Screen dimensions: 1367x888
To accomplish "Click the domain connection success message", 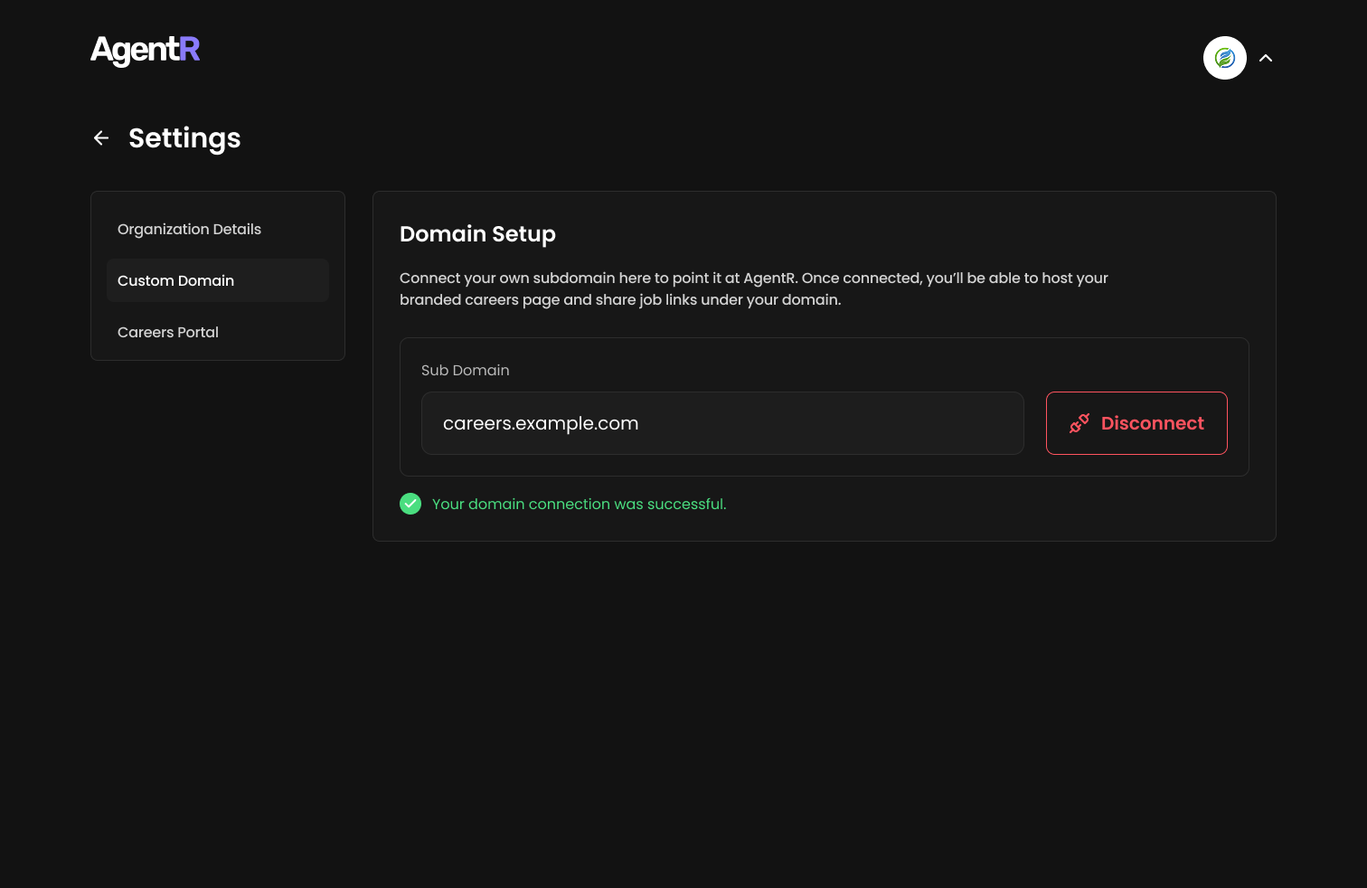I will pos(579,504).
